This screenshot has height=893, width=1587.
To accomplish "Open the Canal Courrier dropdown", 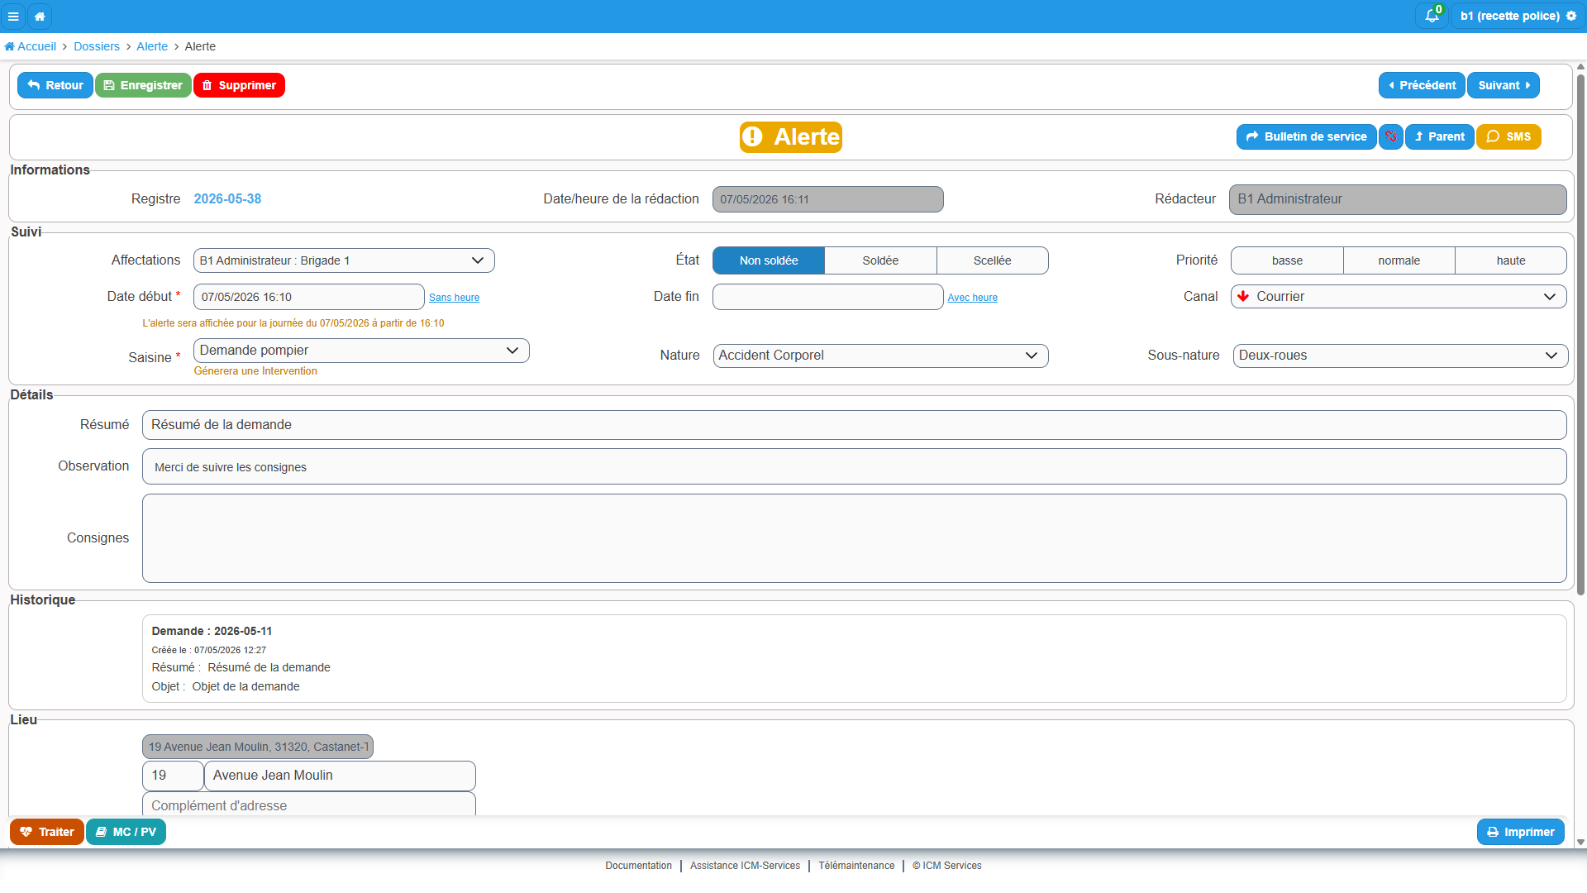I will [x=1399, y=297].
